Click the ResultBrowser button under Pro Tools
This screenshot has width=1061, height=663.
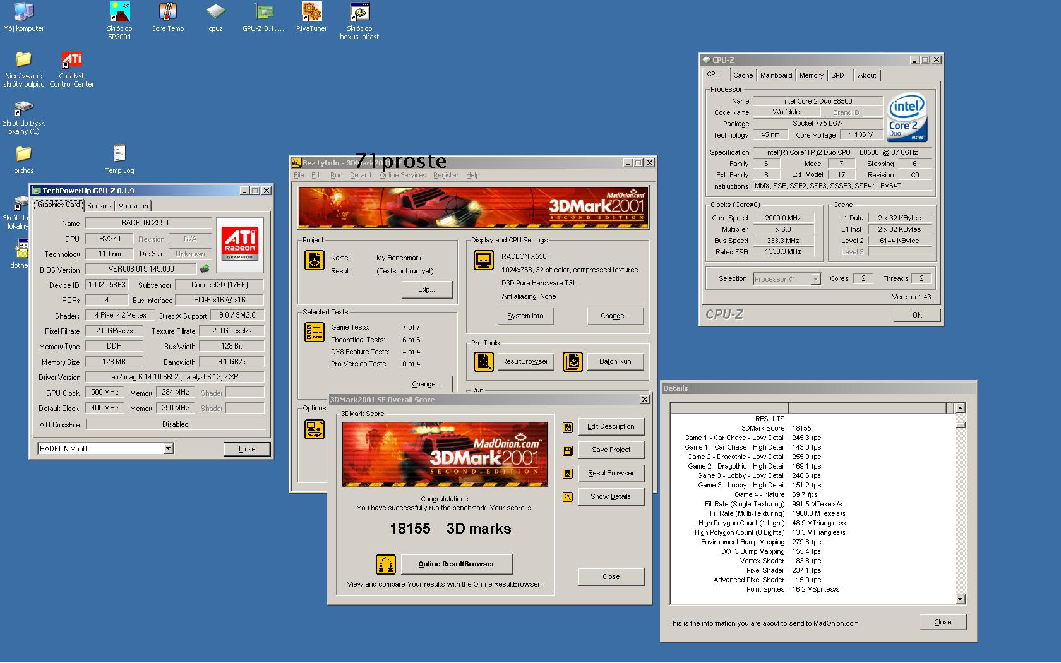(525, 362)
